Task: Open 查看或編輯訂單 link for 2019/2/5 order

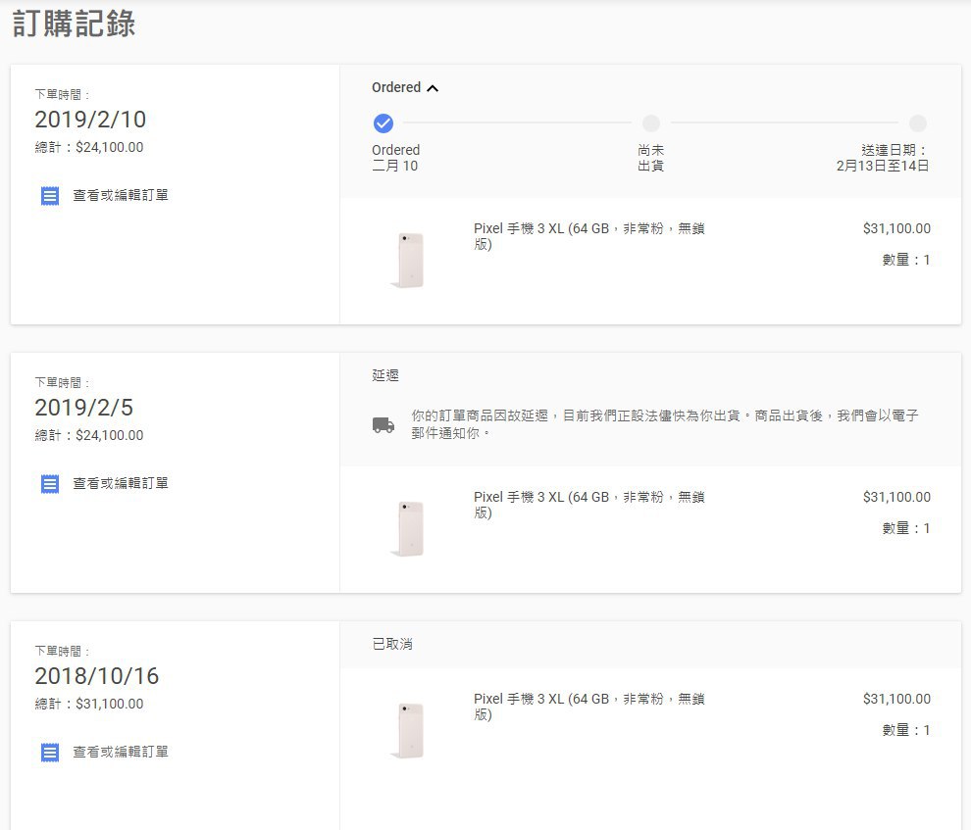Action: click(121, 484)
